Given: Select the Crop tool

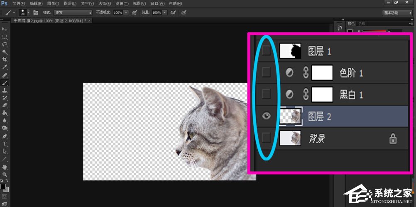Looking at the screenshot, I should [5, 59].
